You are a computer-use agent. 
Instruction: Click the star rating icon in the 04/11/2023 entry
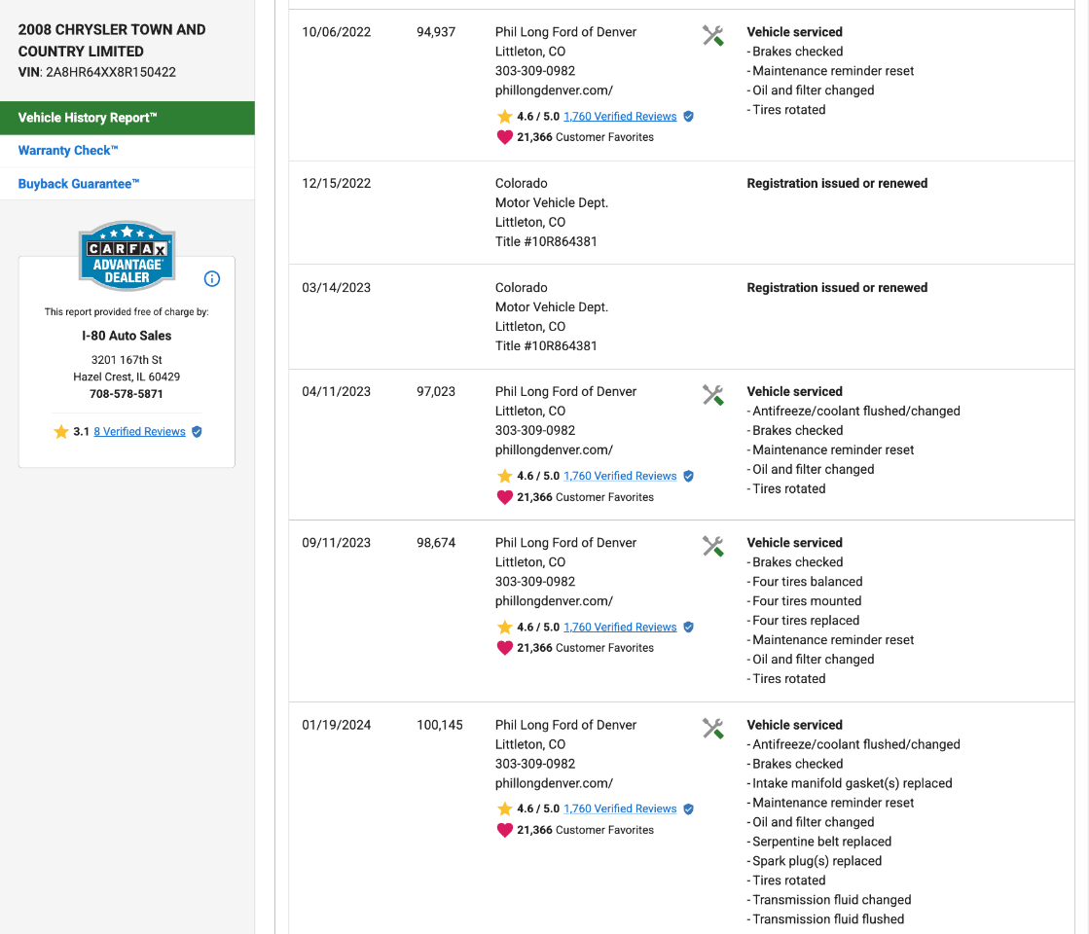pos(504,476)
